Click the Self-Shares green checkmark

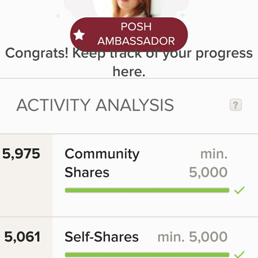click(x=239, y=254)
